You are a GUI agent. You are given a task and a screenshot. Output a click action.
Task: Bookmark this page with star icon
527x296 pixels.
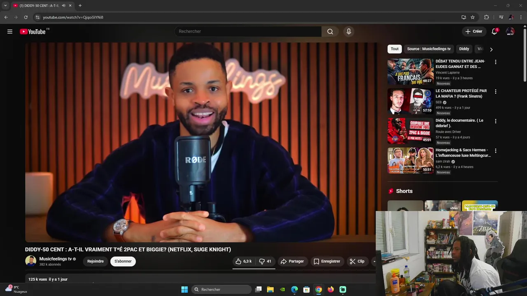point(473,17)
